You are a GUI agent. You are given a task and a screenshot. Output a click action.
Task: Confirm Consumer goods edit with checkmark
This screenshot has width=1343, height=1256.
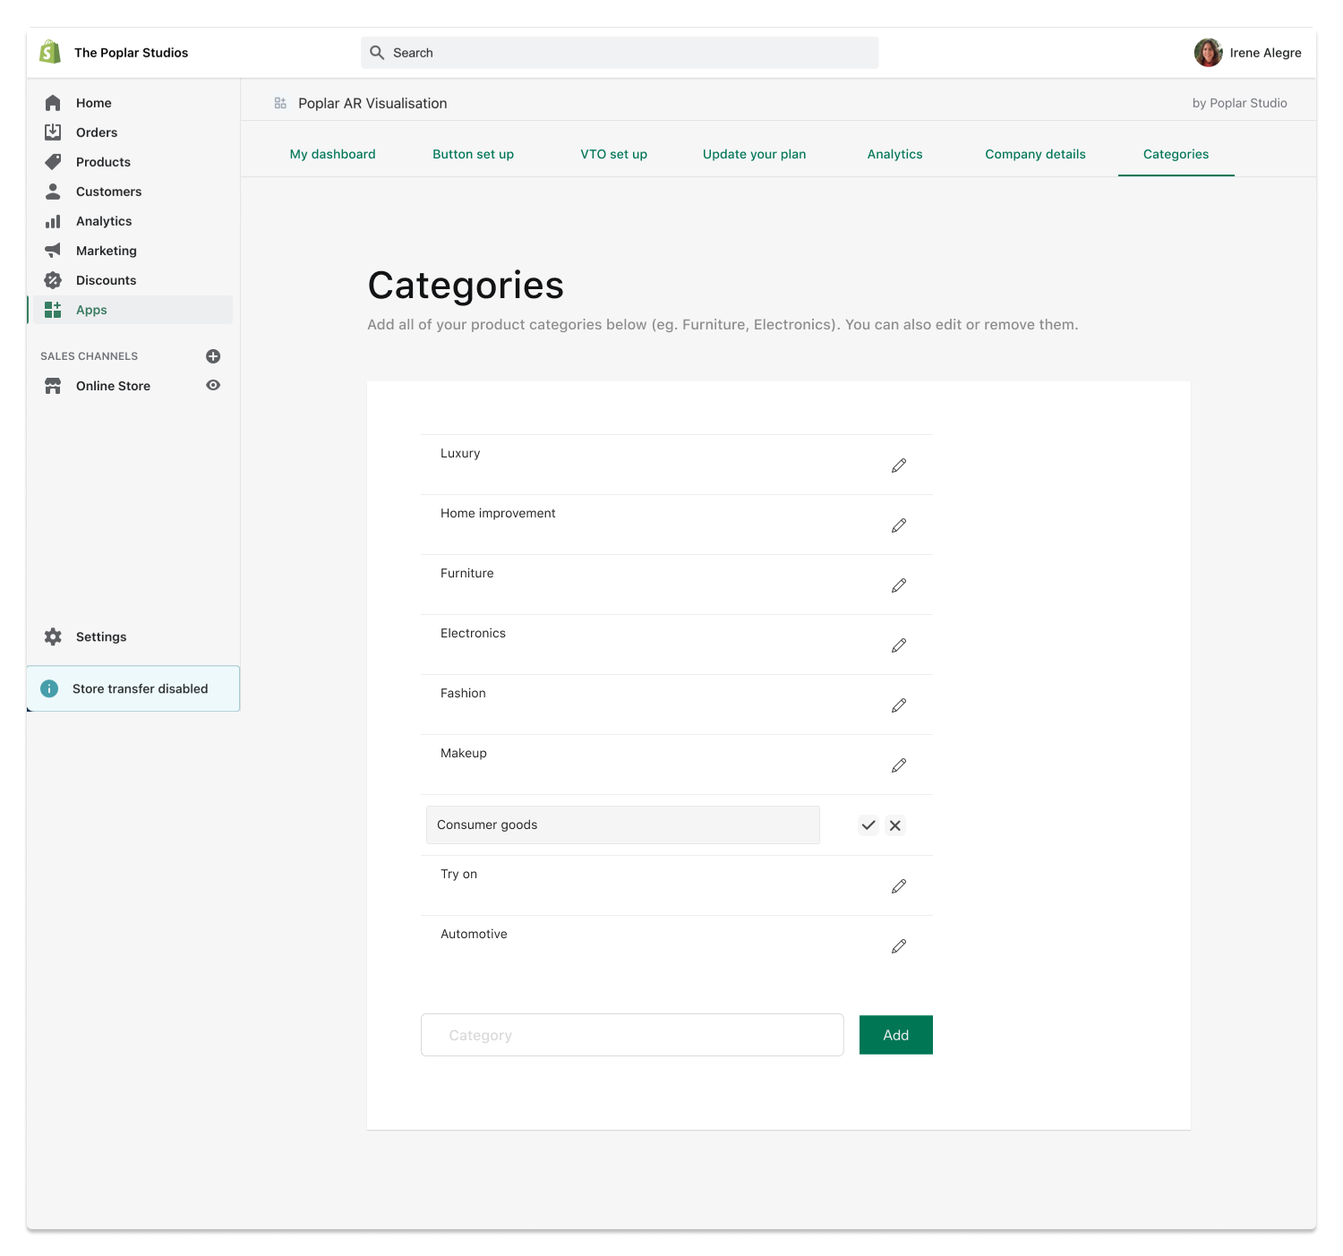(868, 825)
